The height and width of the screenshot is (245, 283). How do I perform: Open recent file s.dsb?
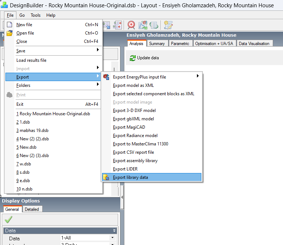pos(54,172)
